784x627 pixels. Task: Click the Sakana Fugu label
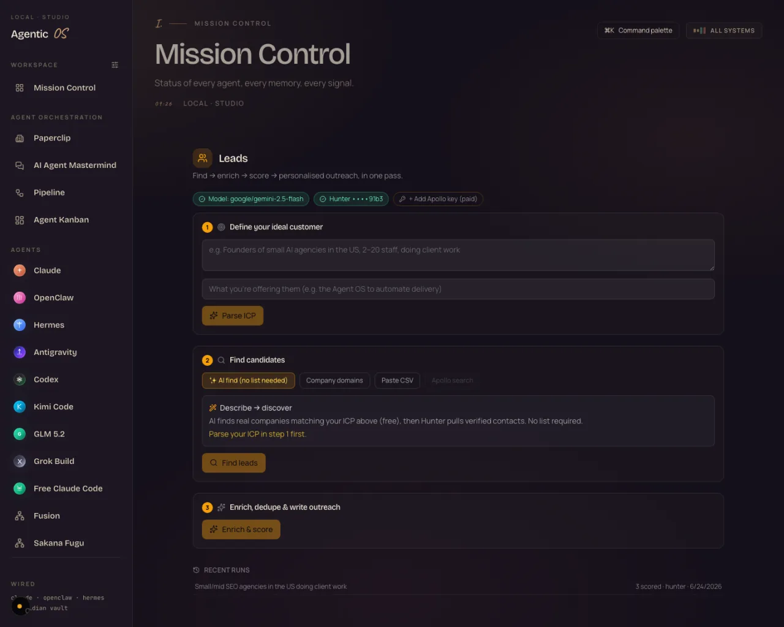[59, 543]
